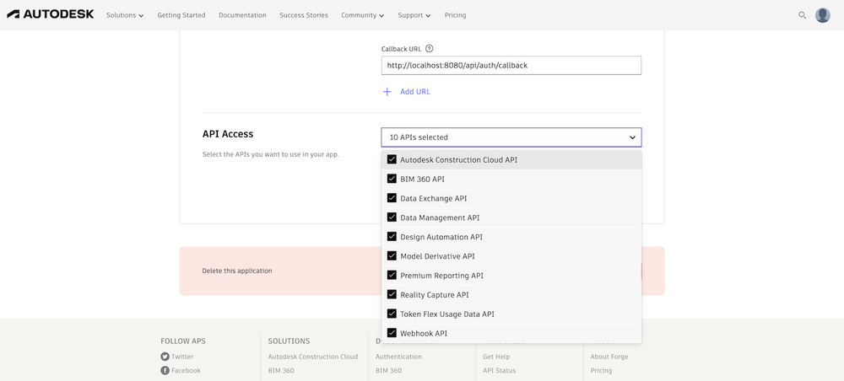Open Getting Started in the navbar
844x381 pixels.
(181, 15)
